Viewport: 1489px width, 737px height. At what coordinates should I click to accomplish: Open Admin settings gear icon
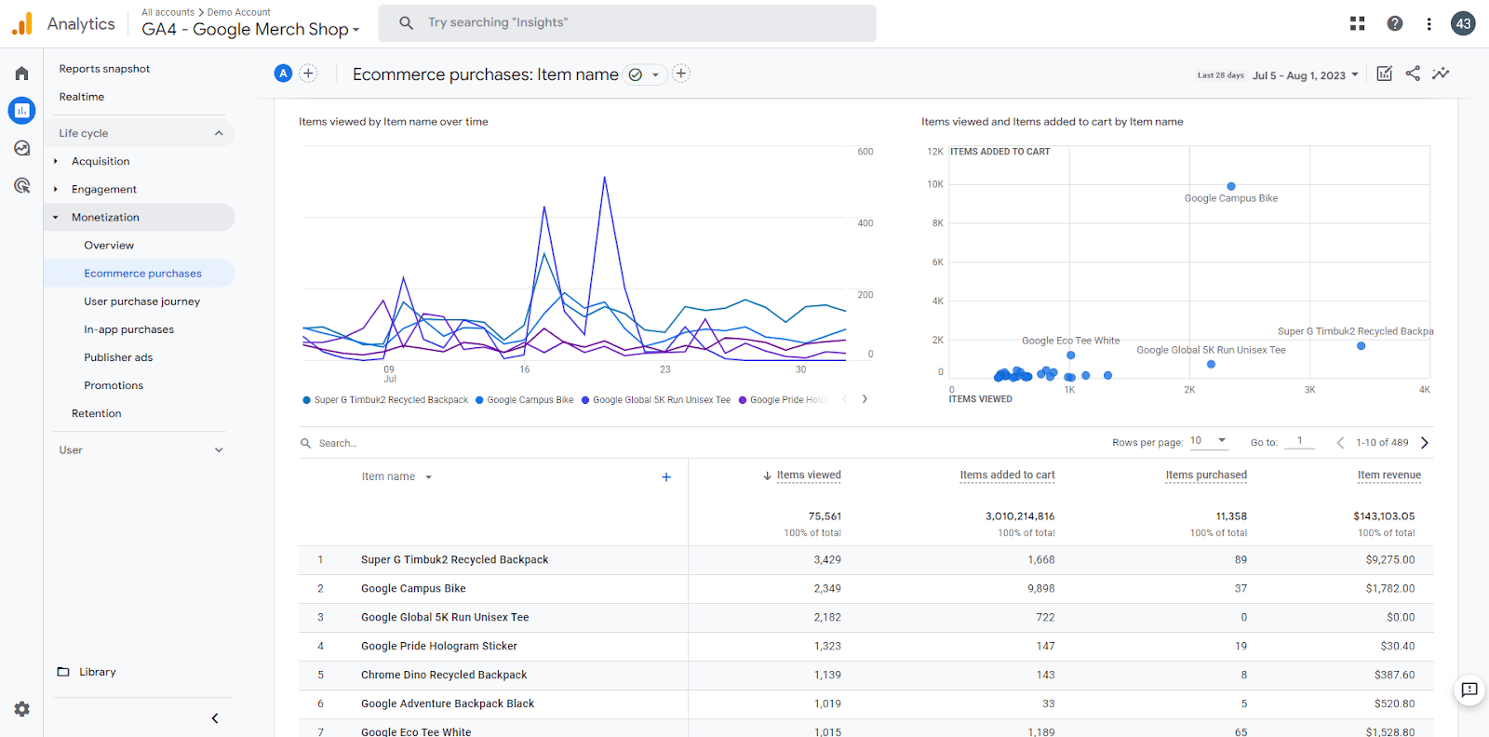21,709
